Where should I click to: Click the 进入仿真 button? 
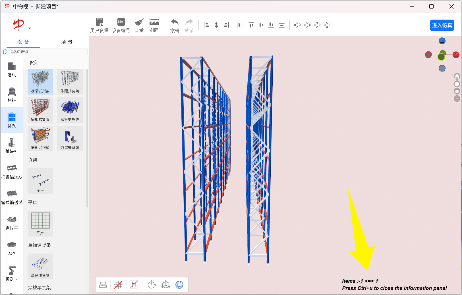pyautogui.click(x=442, y=25)
